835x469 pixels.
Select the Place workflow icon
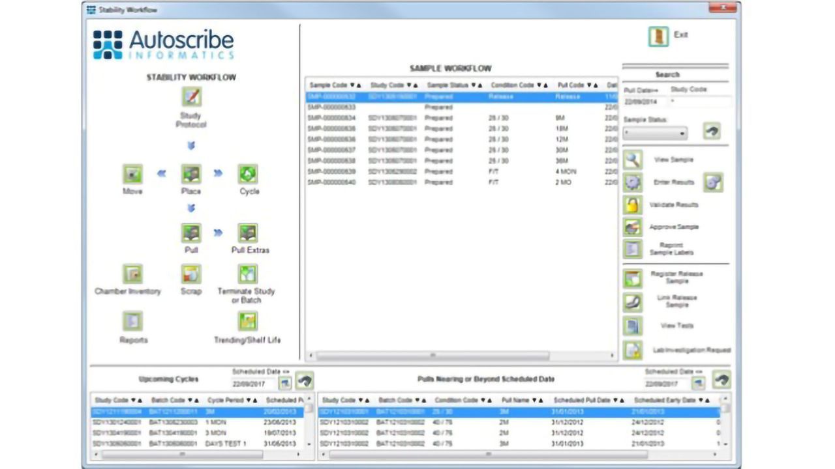pos(191,174)
